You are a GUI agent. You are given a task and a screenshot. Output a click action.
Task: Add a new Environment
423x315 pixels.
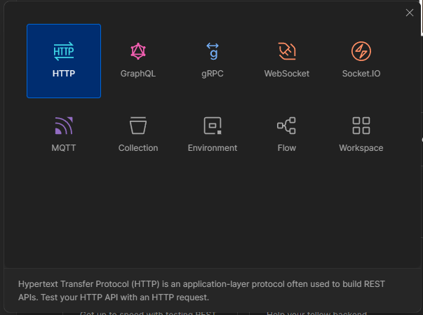[x=213, y=135]
